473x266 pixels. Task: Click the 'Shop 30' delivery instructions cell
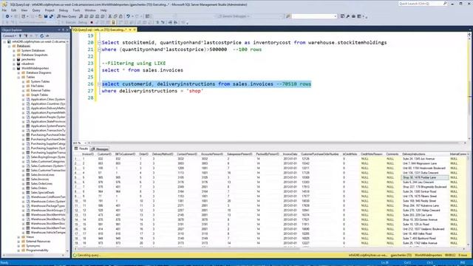[x=425, y=177]
